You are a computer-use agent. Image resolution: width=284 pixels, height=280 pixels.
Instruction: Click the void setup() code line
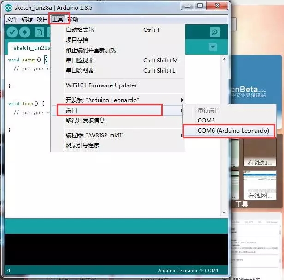click(x=28, y=60)
